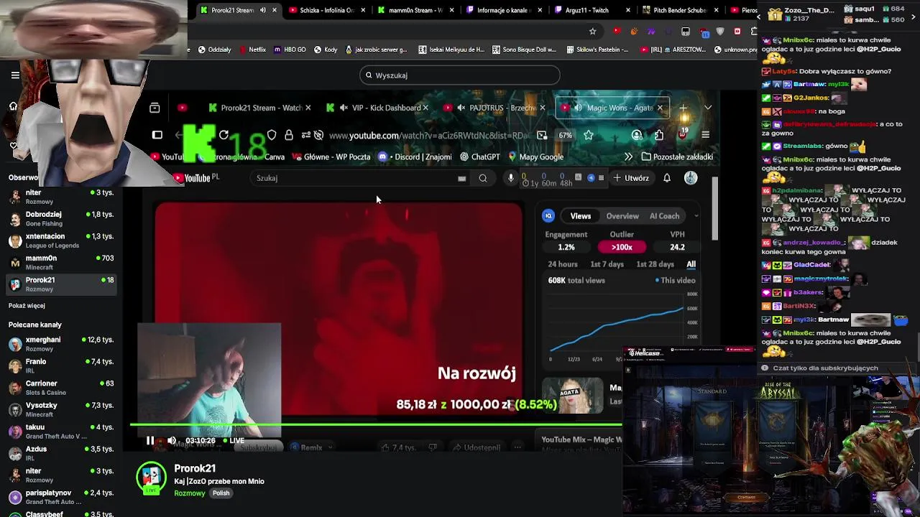Open the Pozostałe zakładki folder
The image size is (920, 517).
click(677, 157)
